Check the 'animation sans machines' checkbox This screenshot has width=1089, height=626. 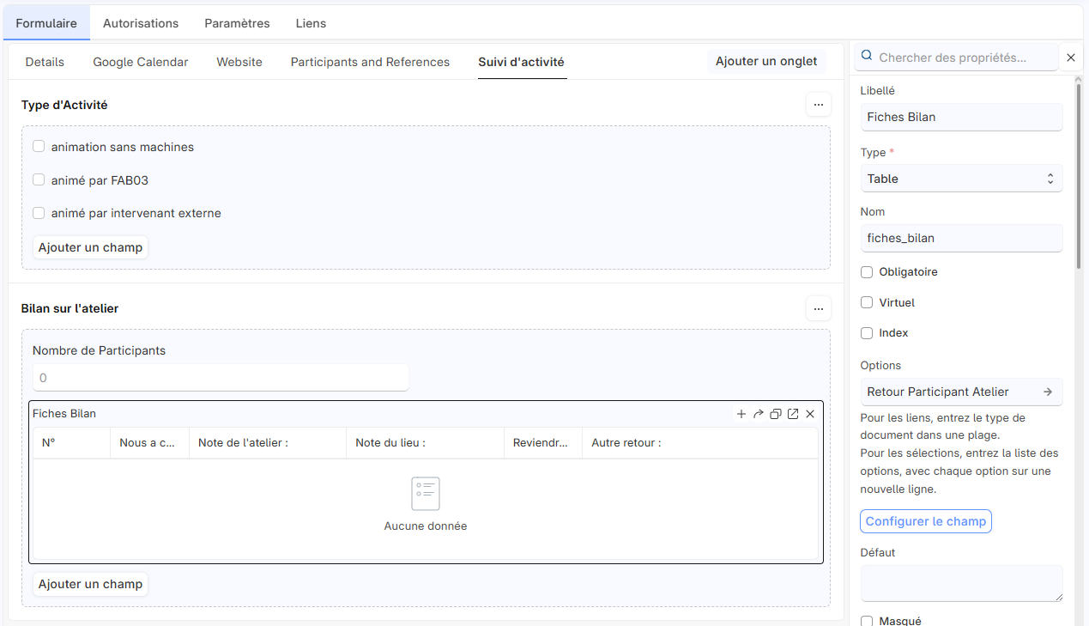coord(39,147)
